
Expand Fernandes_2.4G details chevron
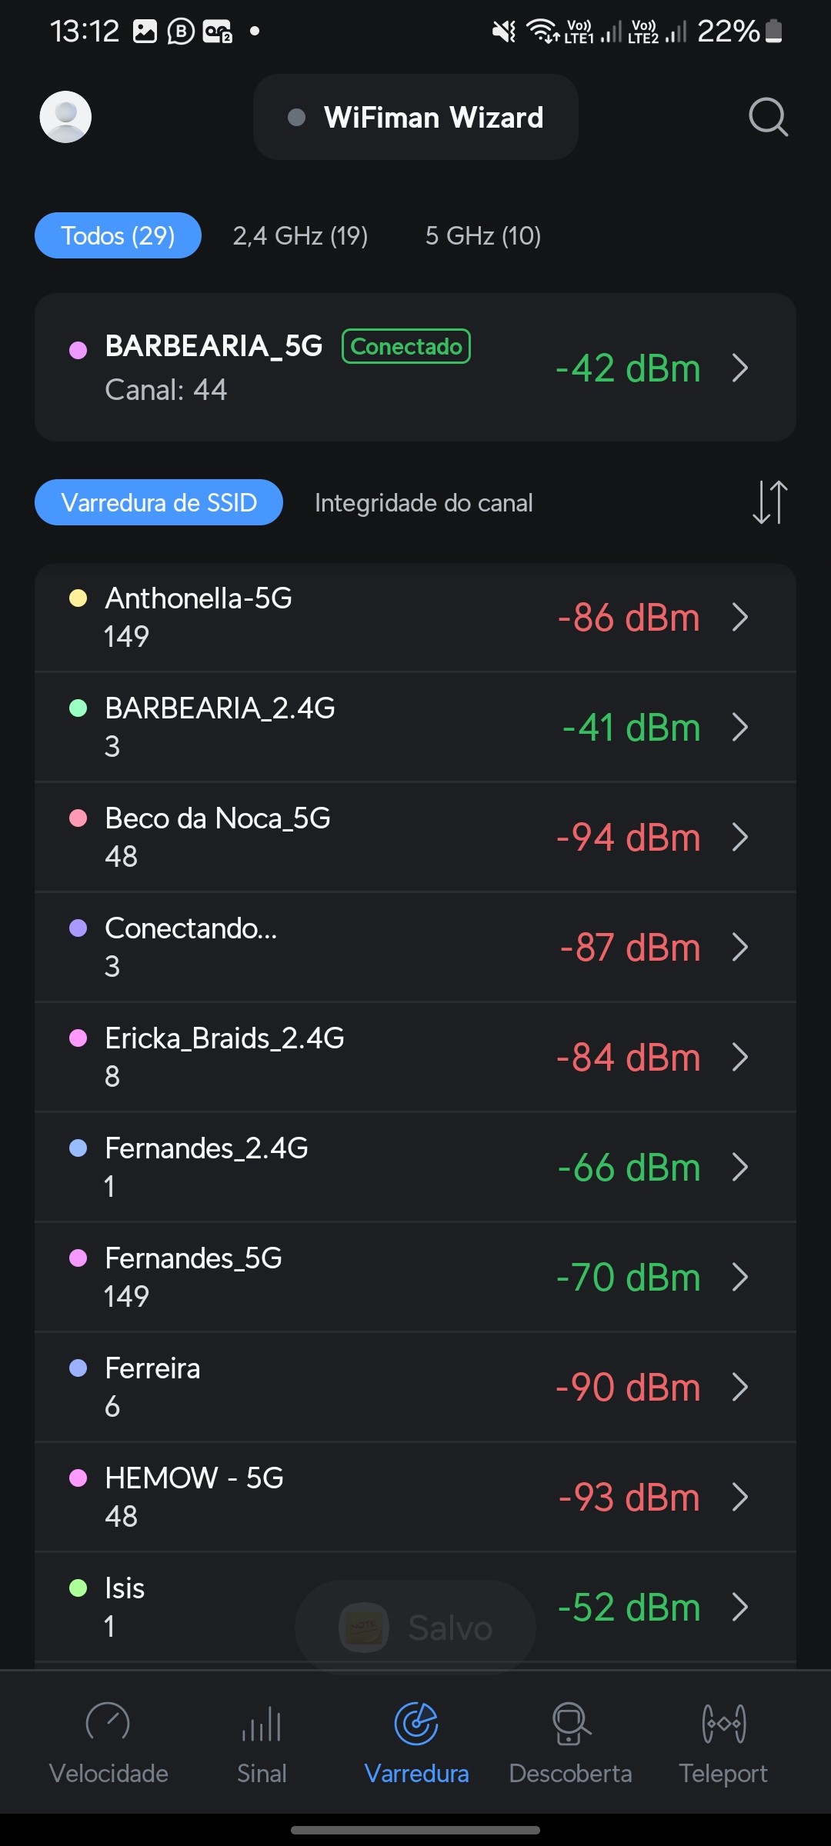(x=740, y=1167)
